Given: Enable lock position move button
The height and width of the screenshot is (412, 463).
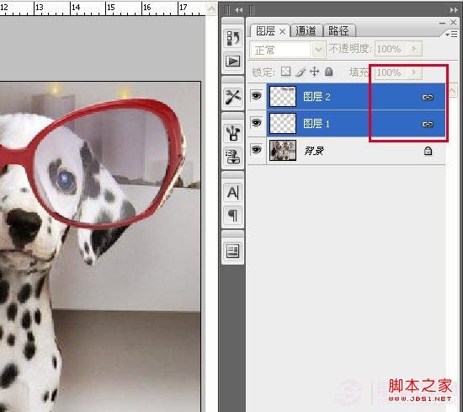Looking at the screenshot, I should point(315,72).
